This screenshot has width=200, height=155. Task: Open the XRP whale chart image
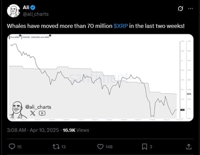tap(100, 78)
